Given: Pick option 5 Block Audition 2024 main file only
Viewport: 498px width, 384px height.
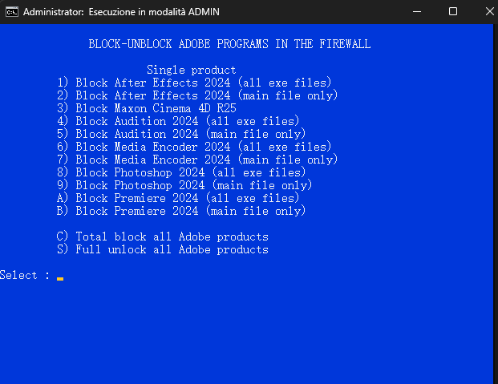Looking at the screenshot, I should coord(181,134).
